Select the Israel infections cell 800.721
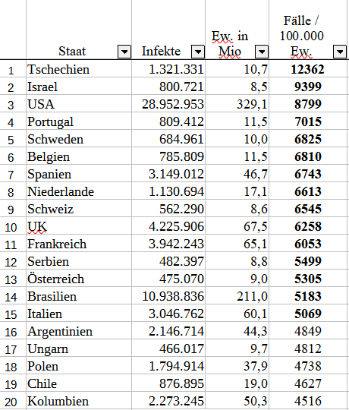This screenshot has width=349, height=410. pyautogui.click(x=168, y=87)
